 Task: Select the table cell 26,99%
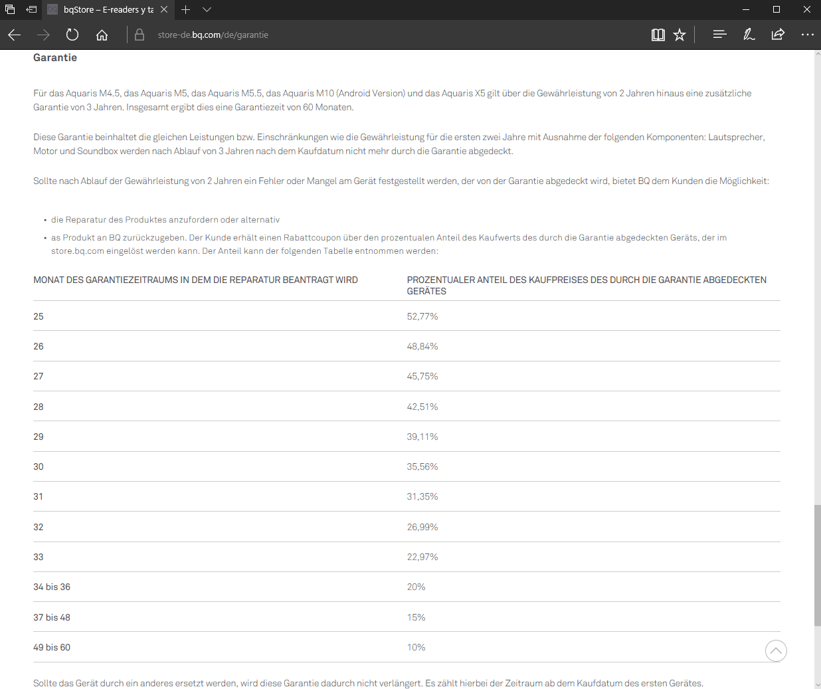[422, 527]
